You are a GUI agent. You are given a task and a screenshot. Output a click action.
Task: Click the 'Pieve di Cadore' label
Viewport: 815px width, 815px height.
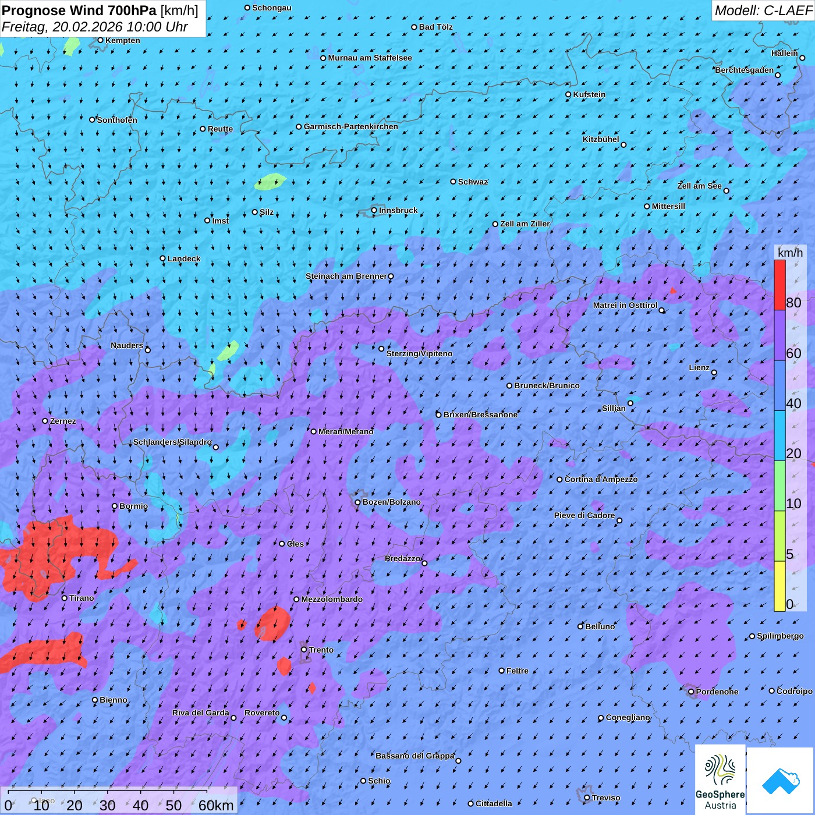tap(584, 515)
